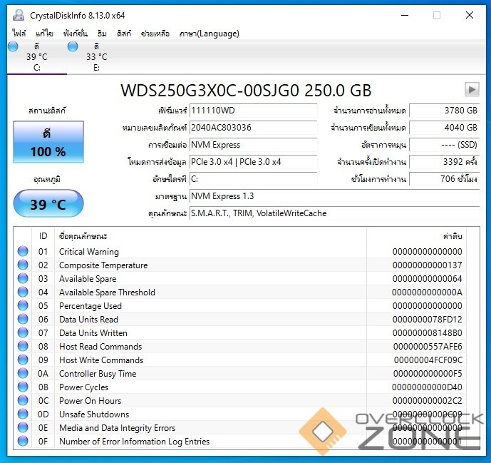Click the blue status orb for drive C:

coord(13,46)
